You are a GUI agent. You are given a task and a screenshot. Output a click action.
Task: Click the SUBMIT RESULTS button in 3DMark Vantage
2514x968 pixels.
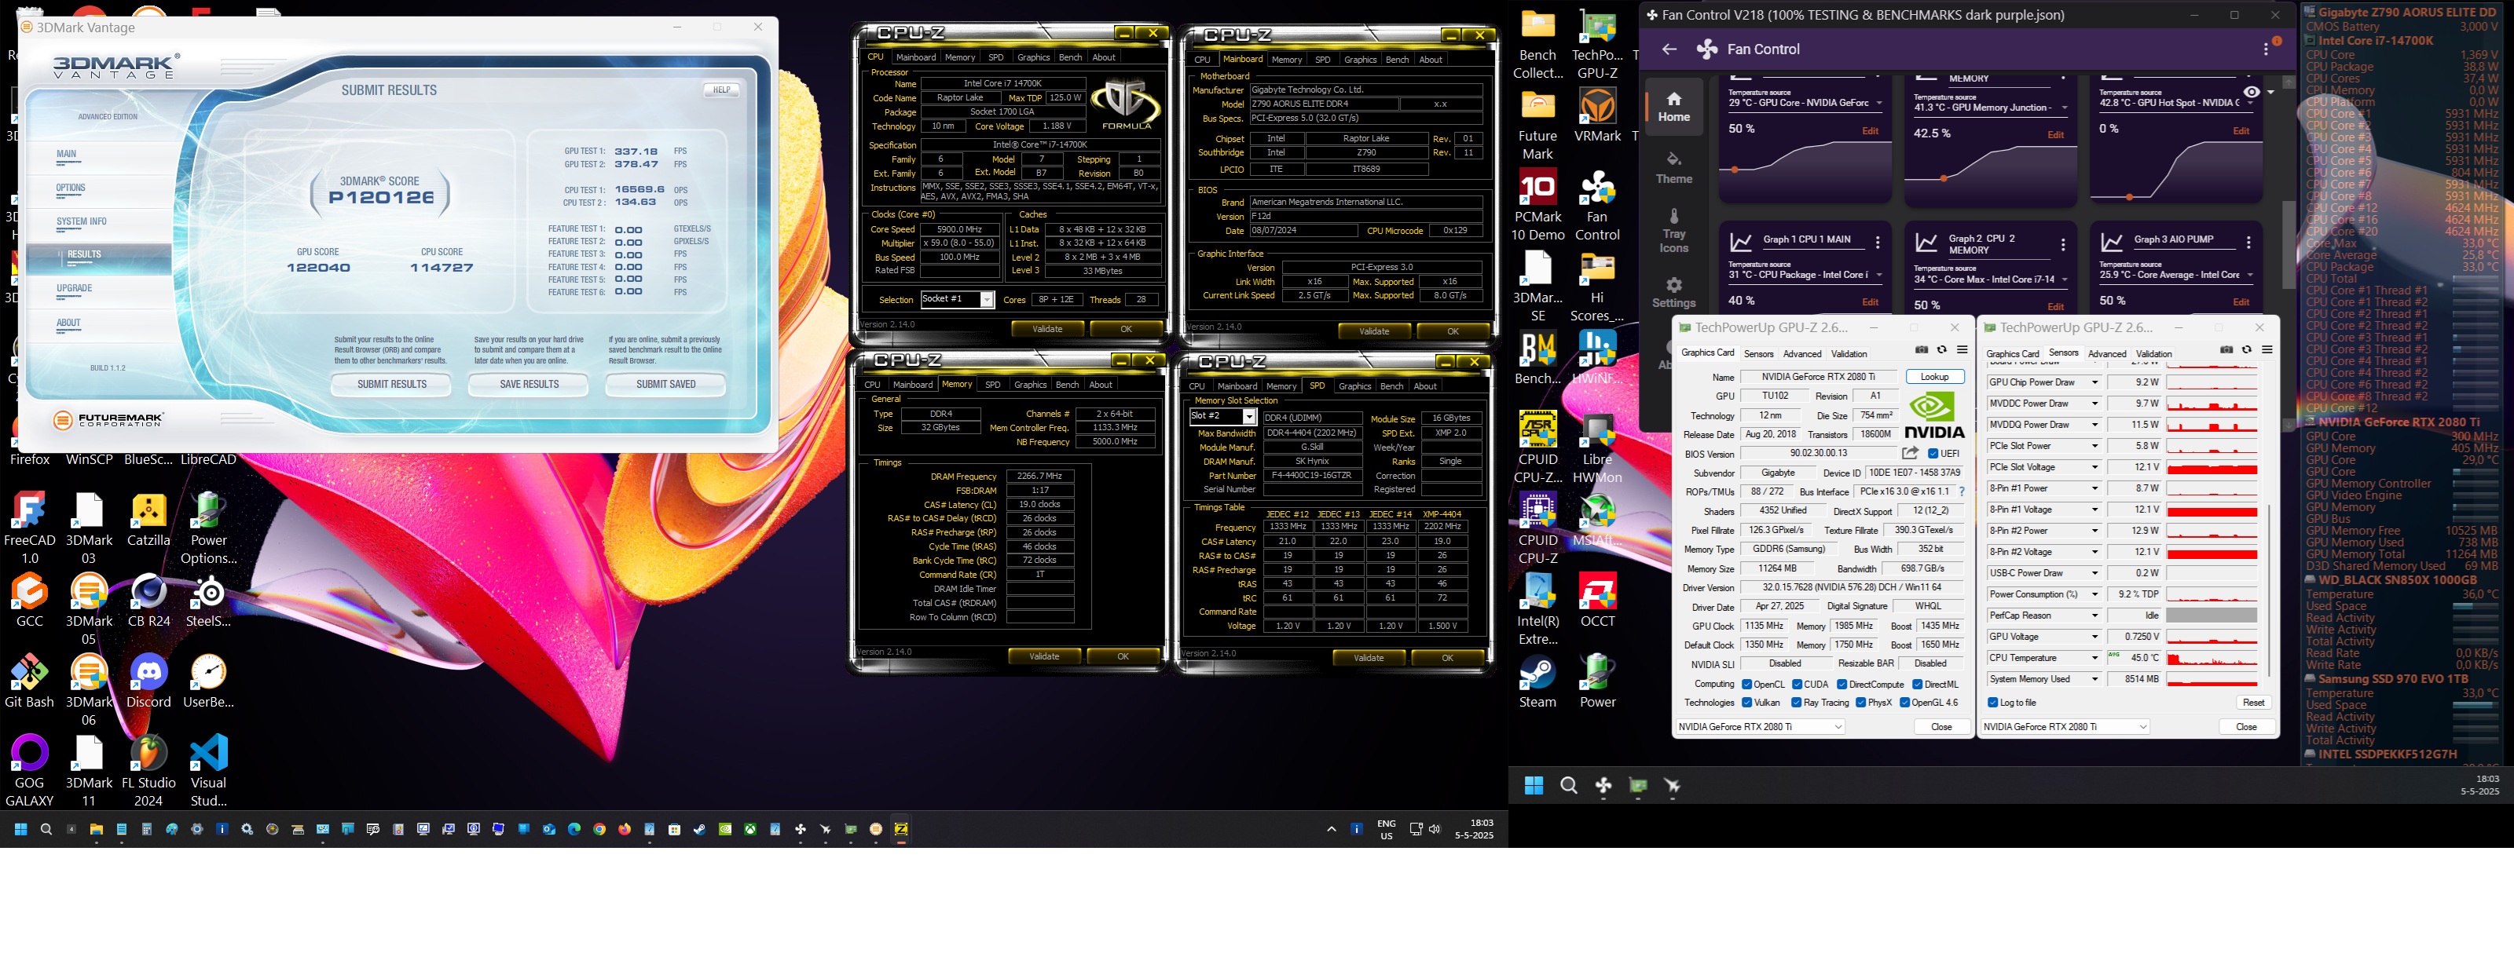coord(391,385)
